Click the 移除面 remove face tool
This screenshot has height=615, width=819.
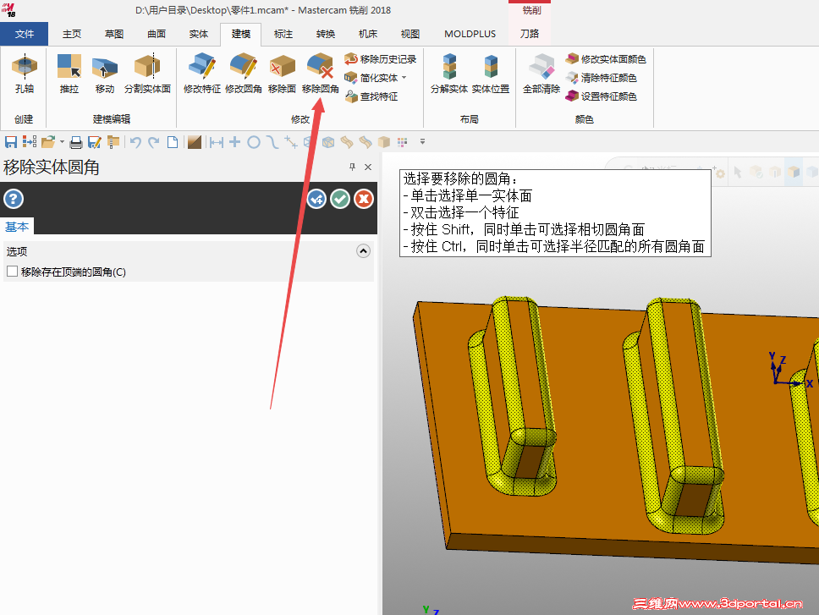pyautogui.click(x=282, y=73)
